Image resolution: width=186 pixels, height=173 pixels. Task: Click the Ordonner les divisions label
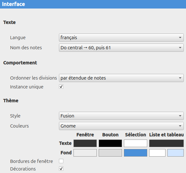click(33, 78)
